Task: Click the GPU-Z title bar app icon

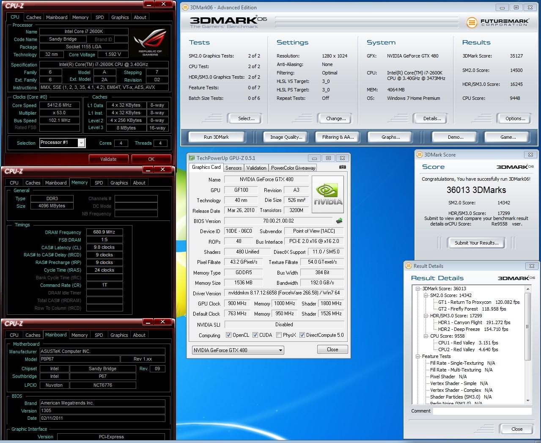Action: pos(192,158)
